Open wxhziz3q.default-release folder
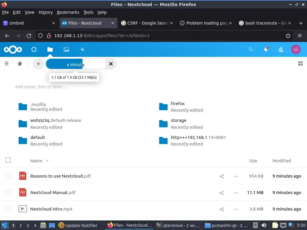 pos(49,124)
